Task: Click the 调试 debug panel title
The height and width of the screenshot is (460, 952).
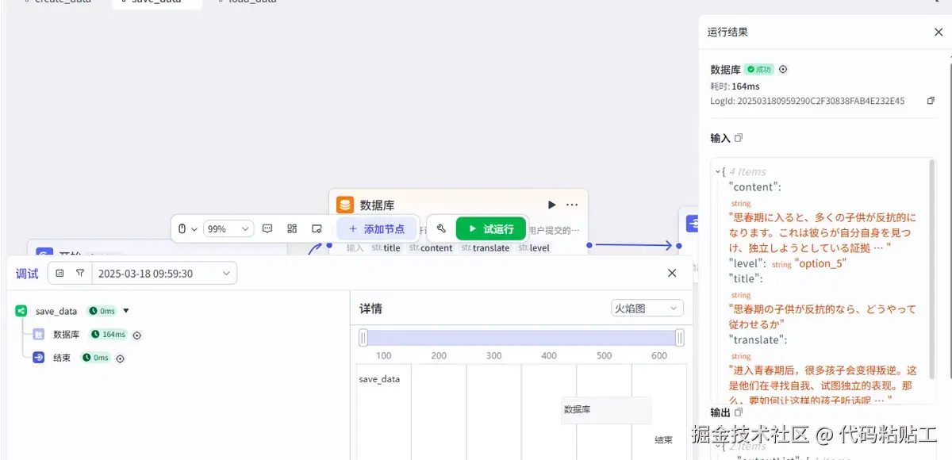Action: pyautogui.click(x=27, y=274)
